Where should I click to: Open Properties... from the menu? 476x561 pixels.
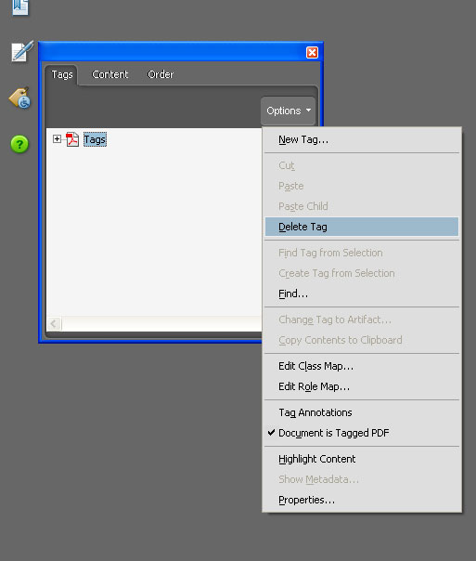pyautogui.click(x=362, y=500)
